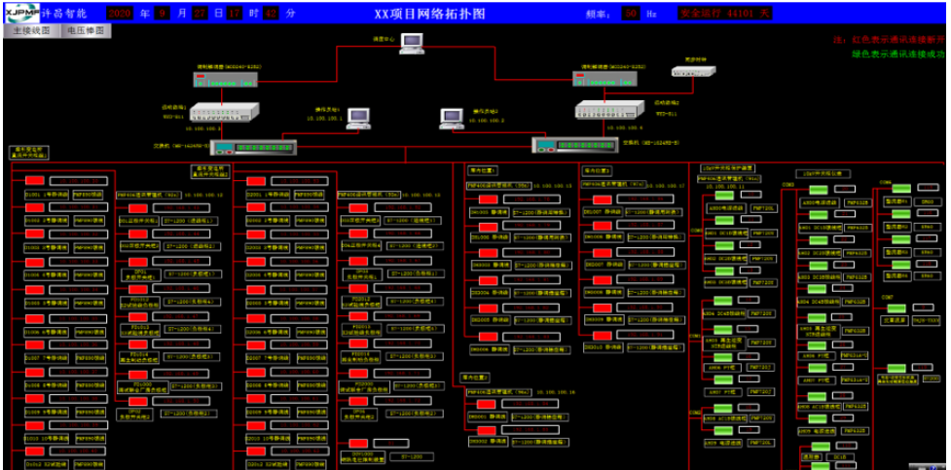Click the COM6 port label
This screenshot has width=951, height=470.
tap(886, 181)
